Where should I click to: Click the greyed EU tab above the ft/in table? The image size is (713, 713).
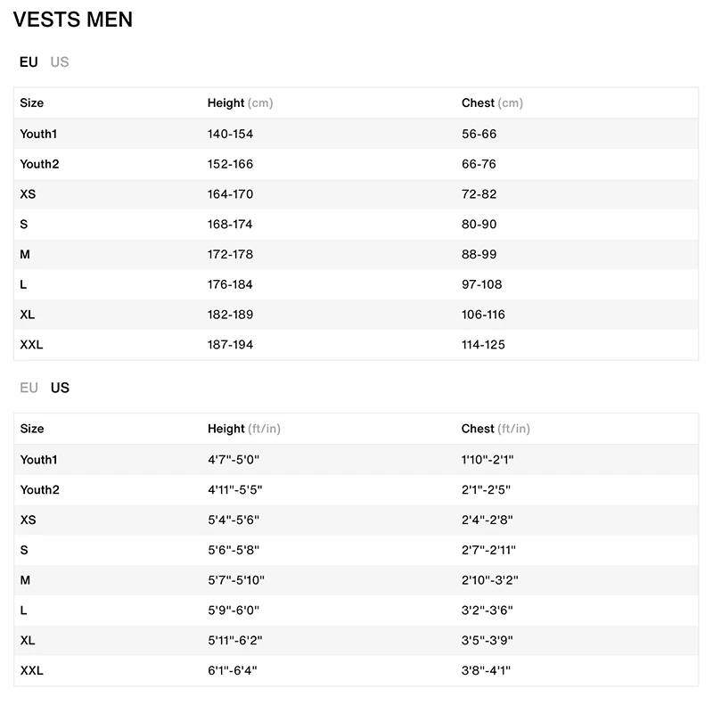(x=29, y=388)
